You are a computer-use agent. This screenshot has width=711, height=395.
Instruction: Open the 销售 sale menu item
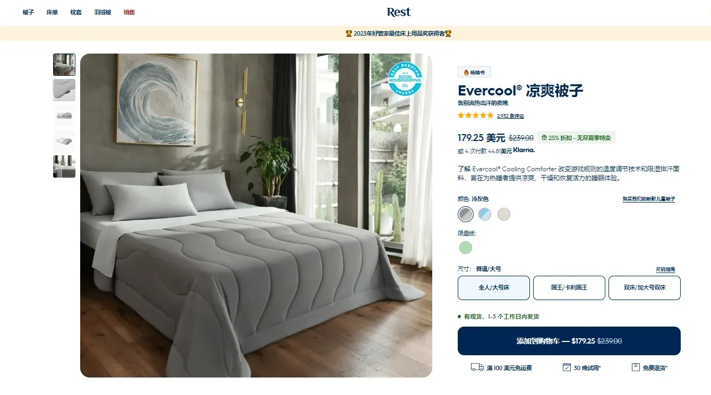tap(129, 12)
